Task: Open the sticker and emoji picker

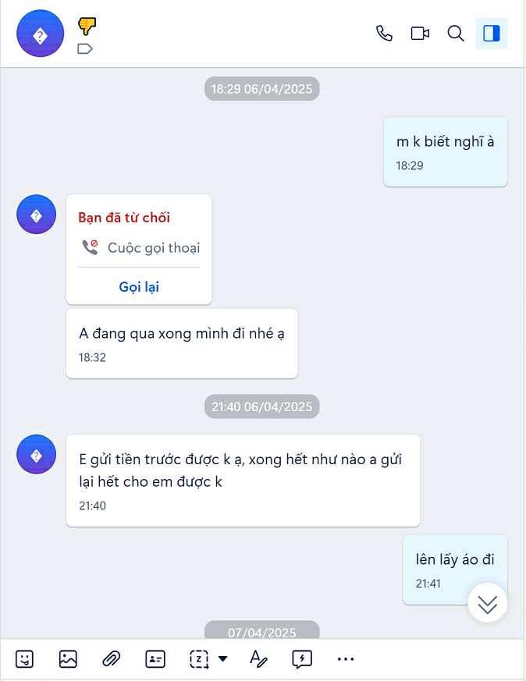Action: [24, 659]
